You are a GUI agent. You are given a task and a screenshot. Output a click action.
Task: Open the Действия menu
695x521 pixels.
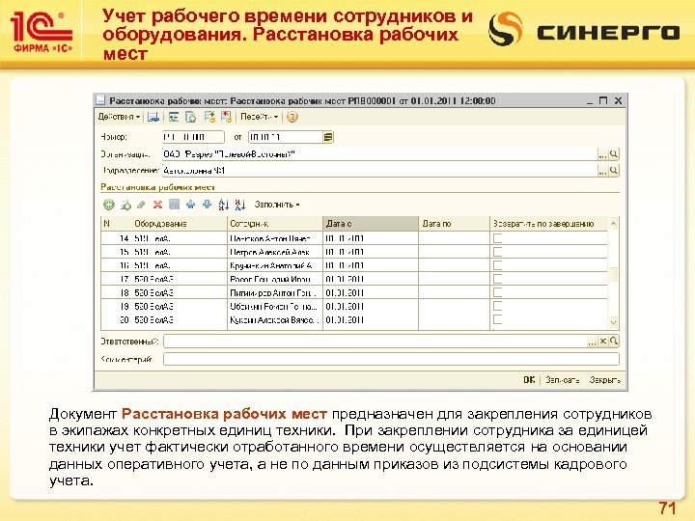coord(119,117)
